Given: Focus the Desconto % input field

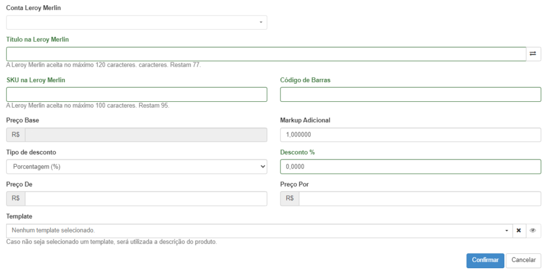Looking at the screenshot, I should pyautogui.click(x=411, y=166).
